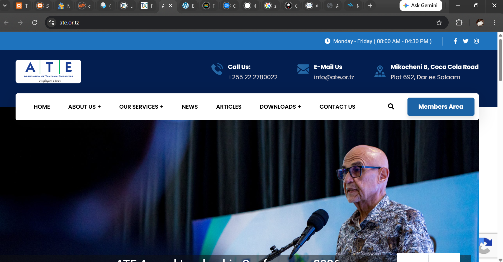The height and width of the screenshot is (262, 503).
Task: Click the Mikocheni B, Coca Cola Road heading
Action: click(434, 67)
